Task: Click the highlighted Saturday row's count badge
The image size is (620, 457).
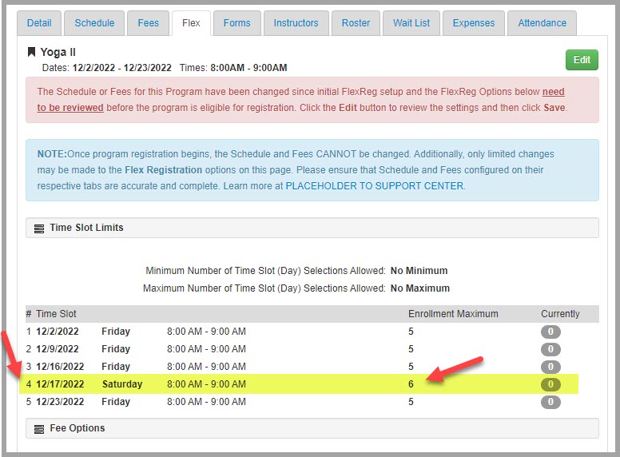Action: coord(550,384)
